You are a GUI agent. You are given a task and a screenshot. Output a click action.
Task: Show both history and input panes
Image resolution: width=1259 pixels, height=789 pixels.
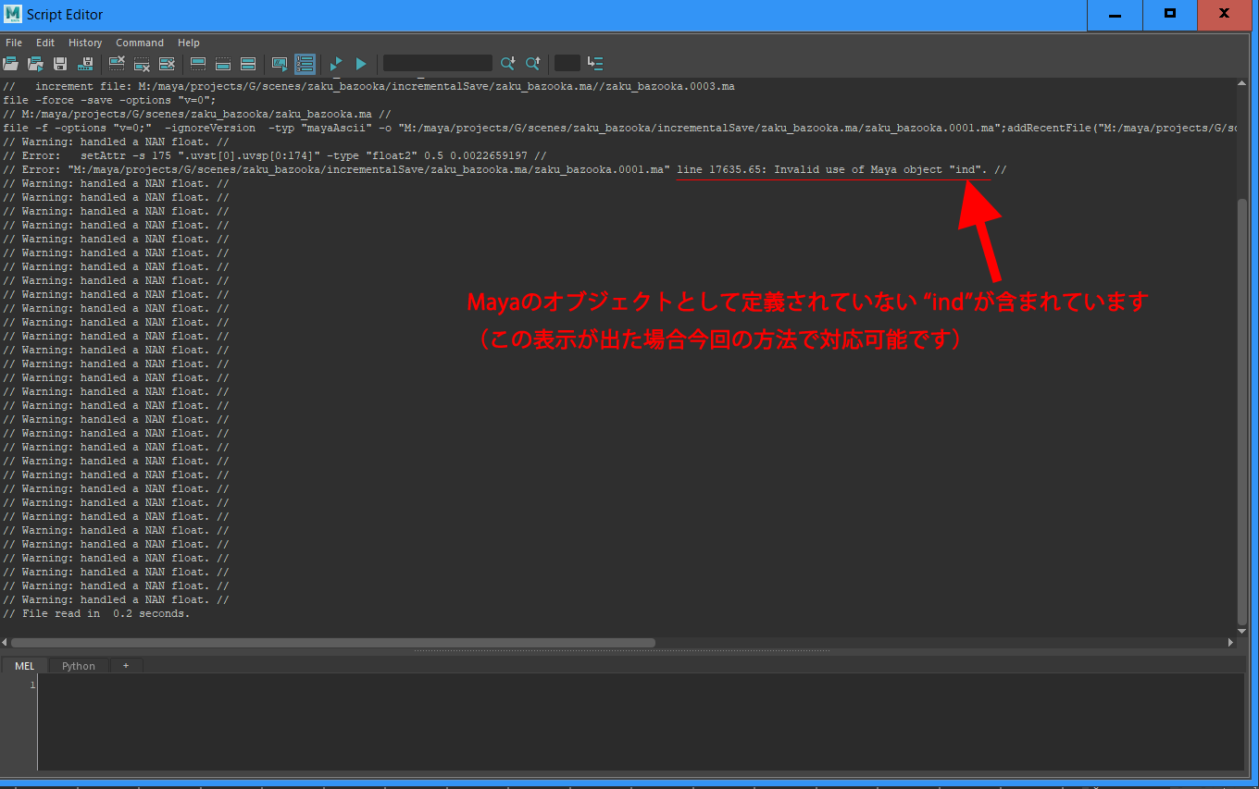click(248, 64)
